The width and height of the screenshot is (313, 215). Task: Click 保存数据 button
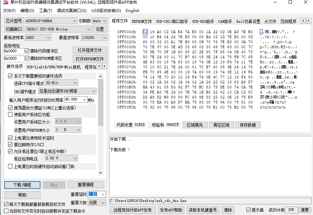(248, 125)
